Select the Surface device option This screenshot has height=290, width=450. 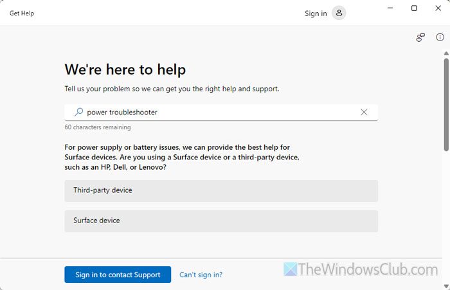(x=221, y=221)
